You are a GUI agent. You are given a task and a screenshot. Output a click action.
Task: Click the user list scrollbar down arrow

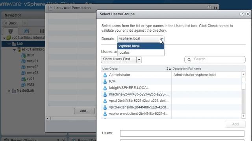[x=243, y=116]
